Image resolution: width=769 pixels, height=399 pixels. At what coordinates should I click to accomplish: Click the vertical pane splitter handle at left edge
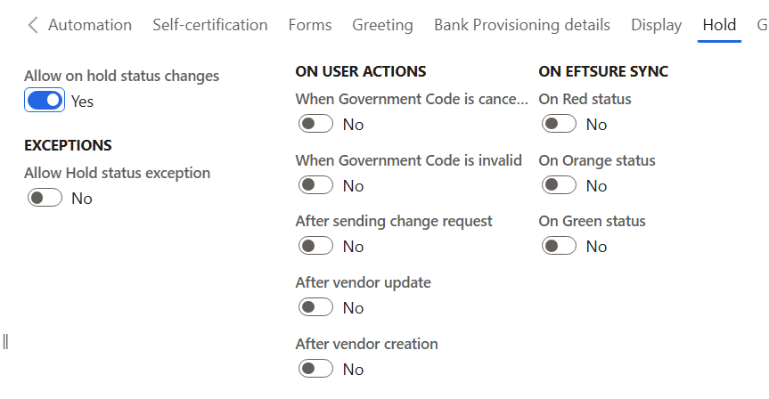coord(5,342)
